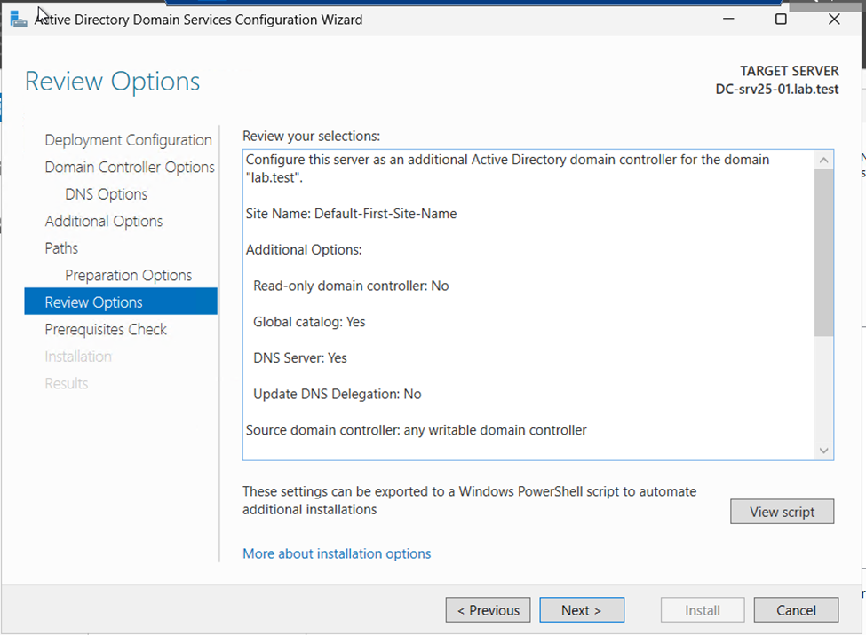Open the Paths step
The width and height of the screenshot is (866, 635).
coord(61,248)
